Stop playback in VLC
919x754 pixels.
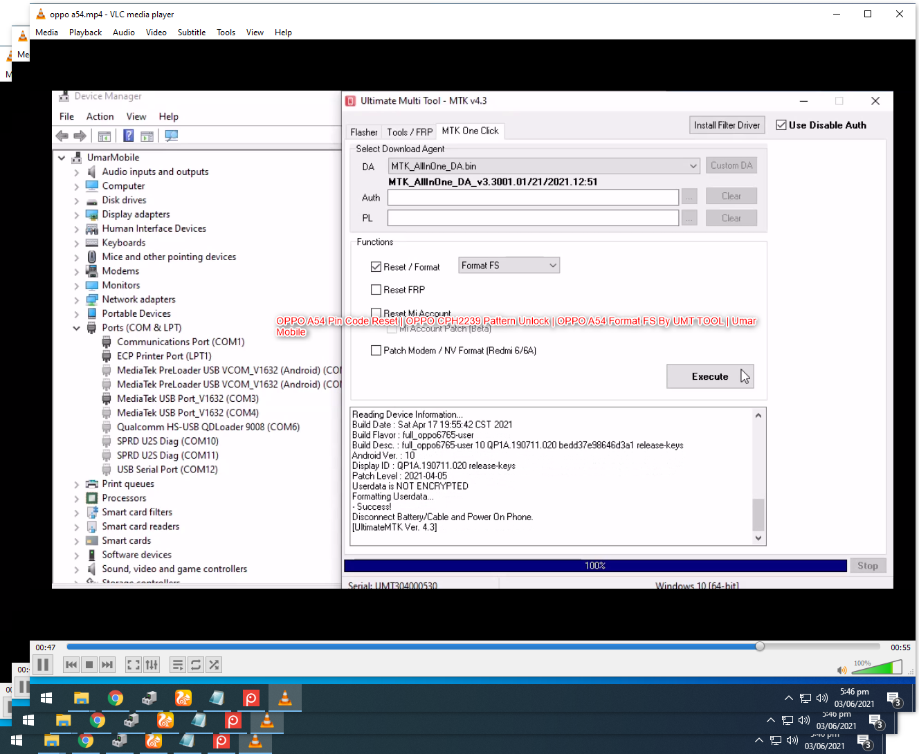[x=89, y=665]
